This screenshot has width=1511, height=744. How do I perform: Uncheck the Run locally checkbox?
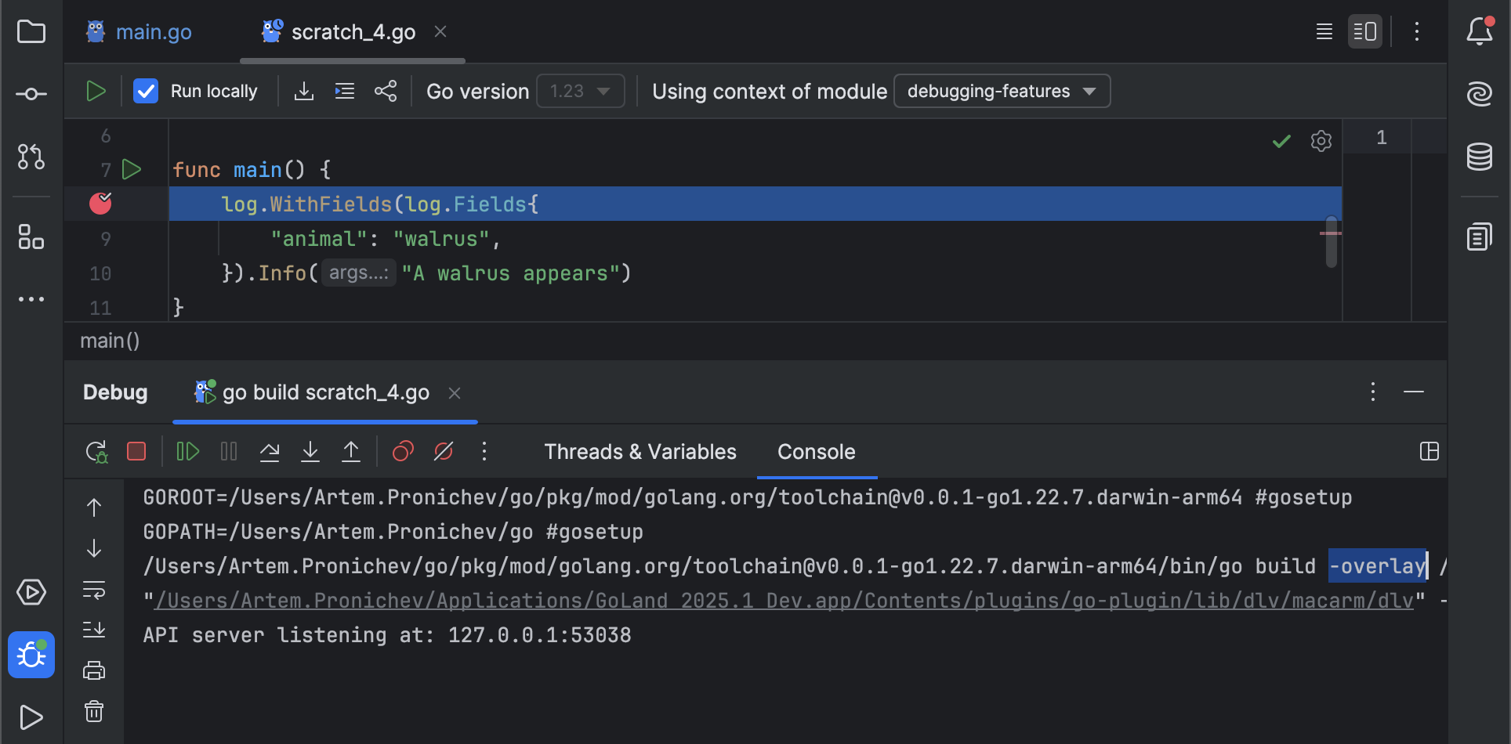[146, 92]
